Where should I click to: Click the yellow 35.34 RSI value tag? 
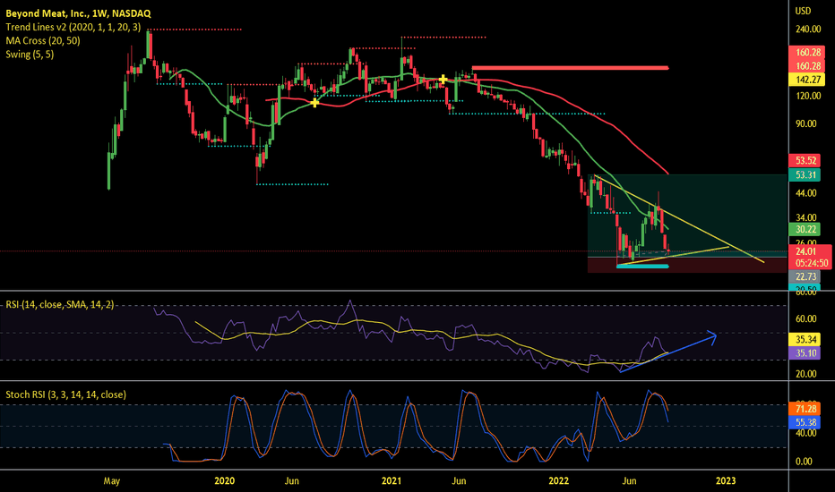click(805, 339)
